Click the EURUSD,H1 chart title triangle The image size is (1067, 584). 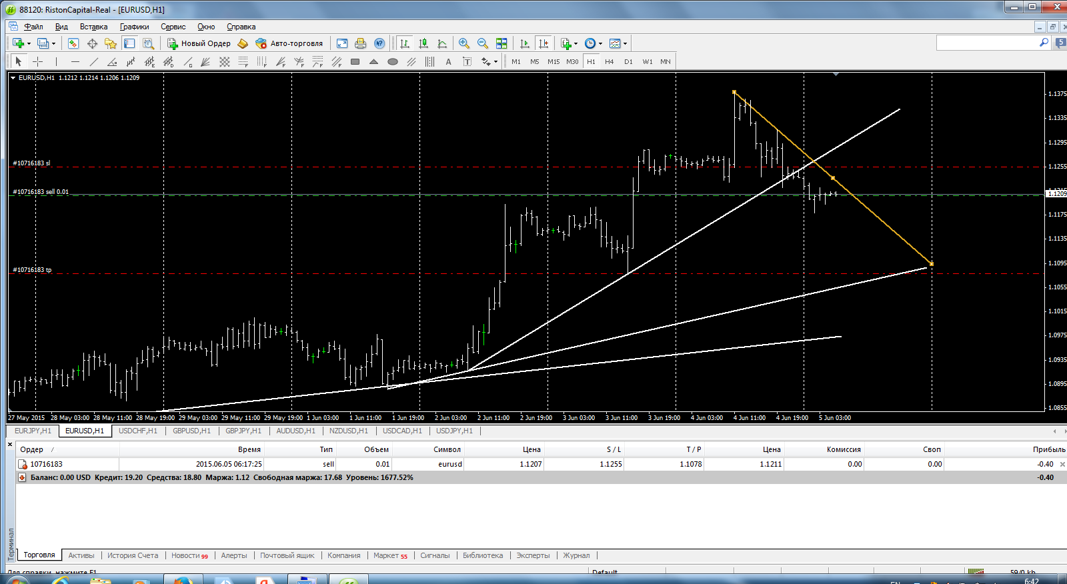coord(13,77)
